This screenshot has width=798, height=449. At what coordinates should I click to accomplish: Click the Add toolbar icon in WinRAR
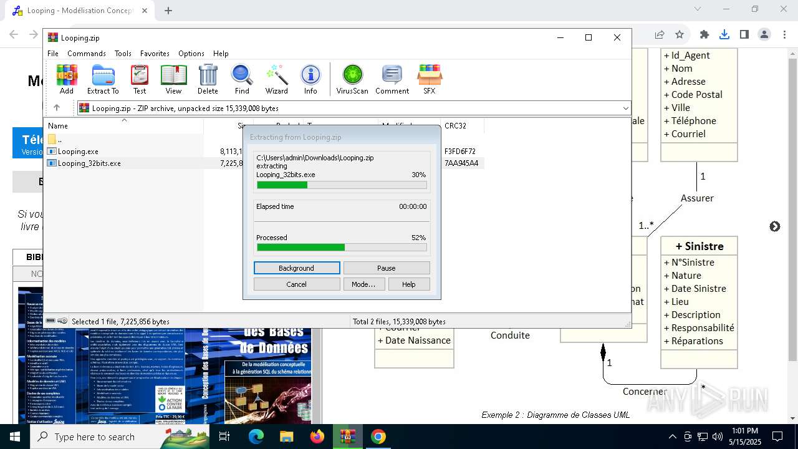[67, 79]
